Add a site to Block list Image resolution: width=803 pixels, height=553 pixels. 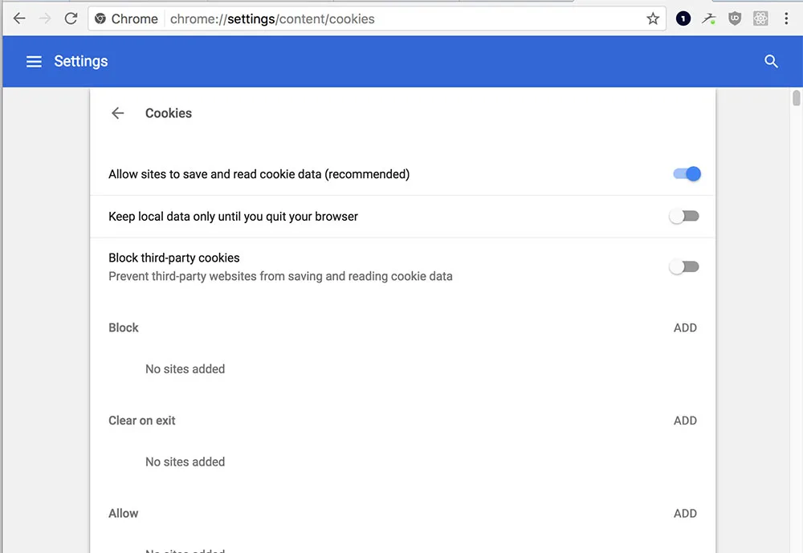pyautogui.click(x=685, y=327)
